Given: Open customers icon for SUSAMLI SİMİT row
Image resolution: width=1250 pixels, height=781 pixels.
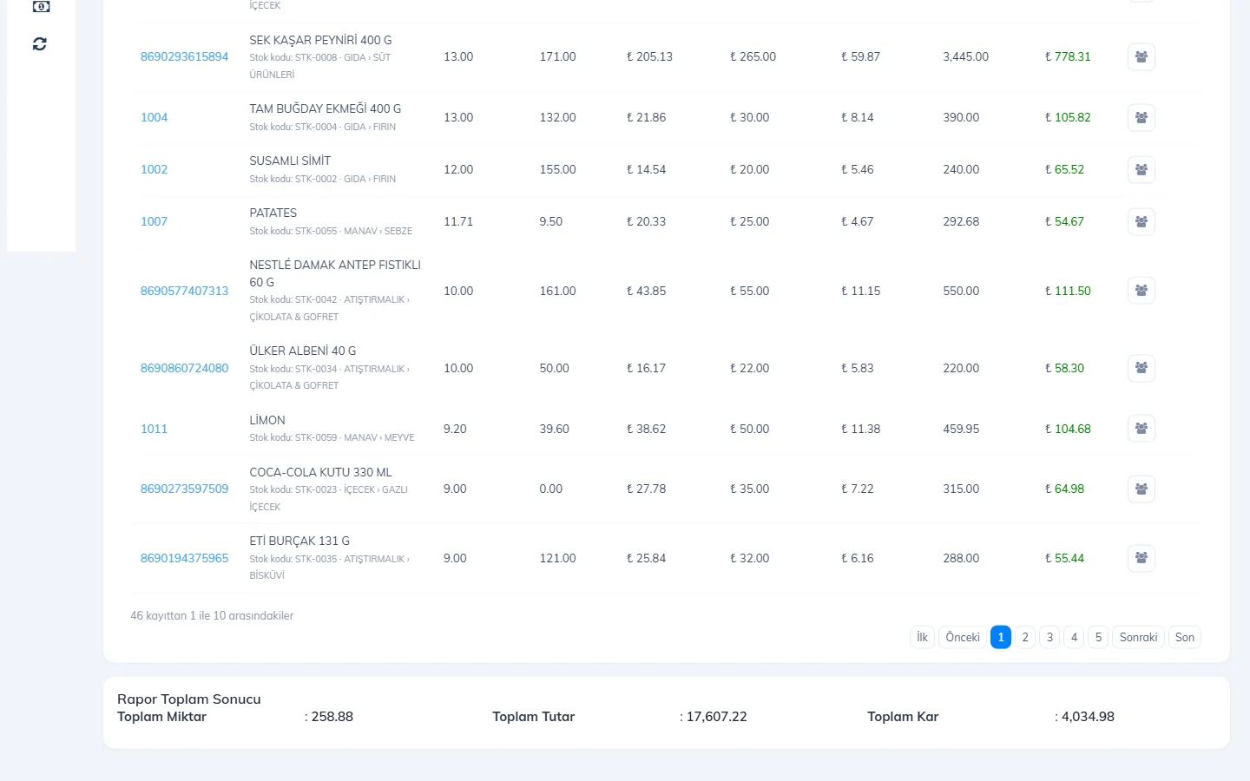Looking at the screenshot, I should (1141, 169).
